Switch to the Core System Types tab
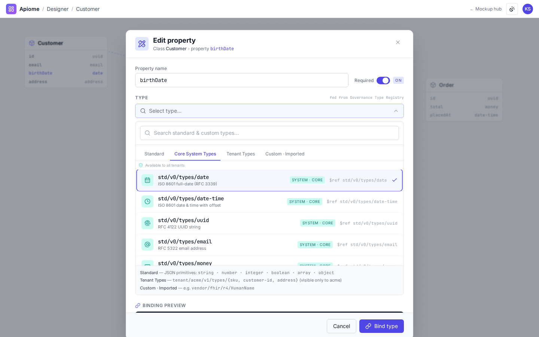Viewport: 539px width, 337px height. [x=195, y=154]
